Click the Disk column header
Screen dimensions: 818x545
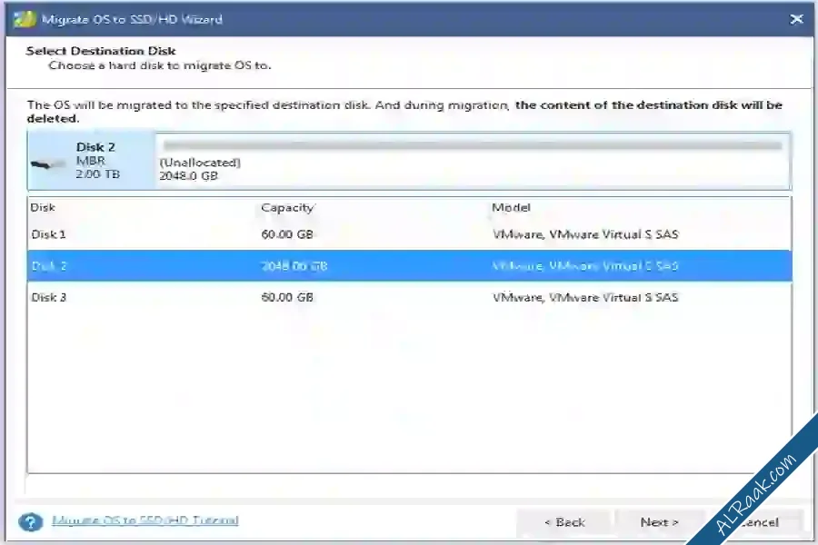[43, 208]
